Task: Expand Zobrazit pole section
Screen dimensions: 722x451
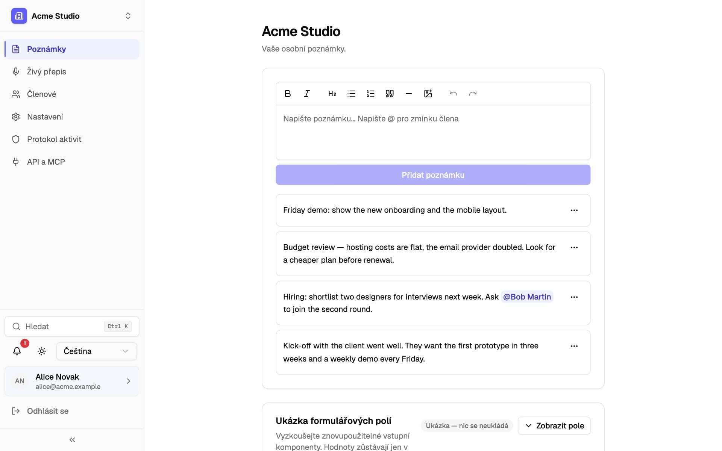Action: click(x=554, y=425)
